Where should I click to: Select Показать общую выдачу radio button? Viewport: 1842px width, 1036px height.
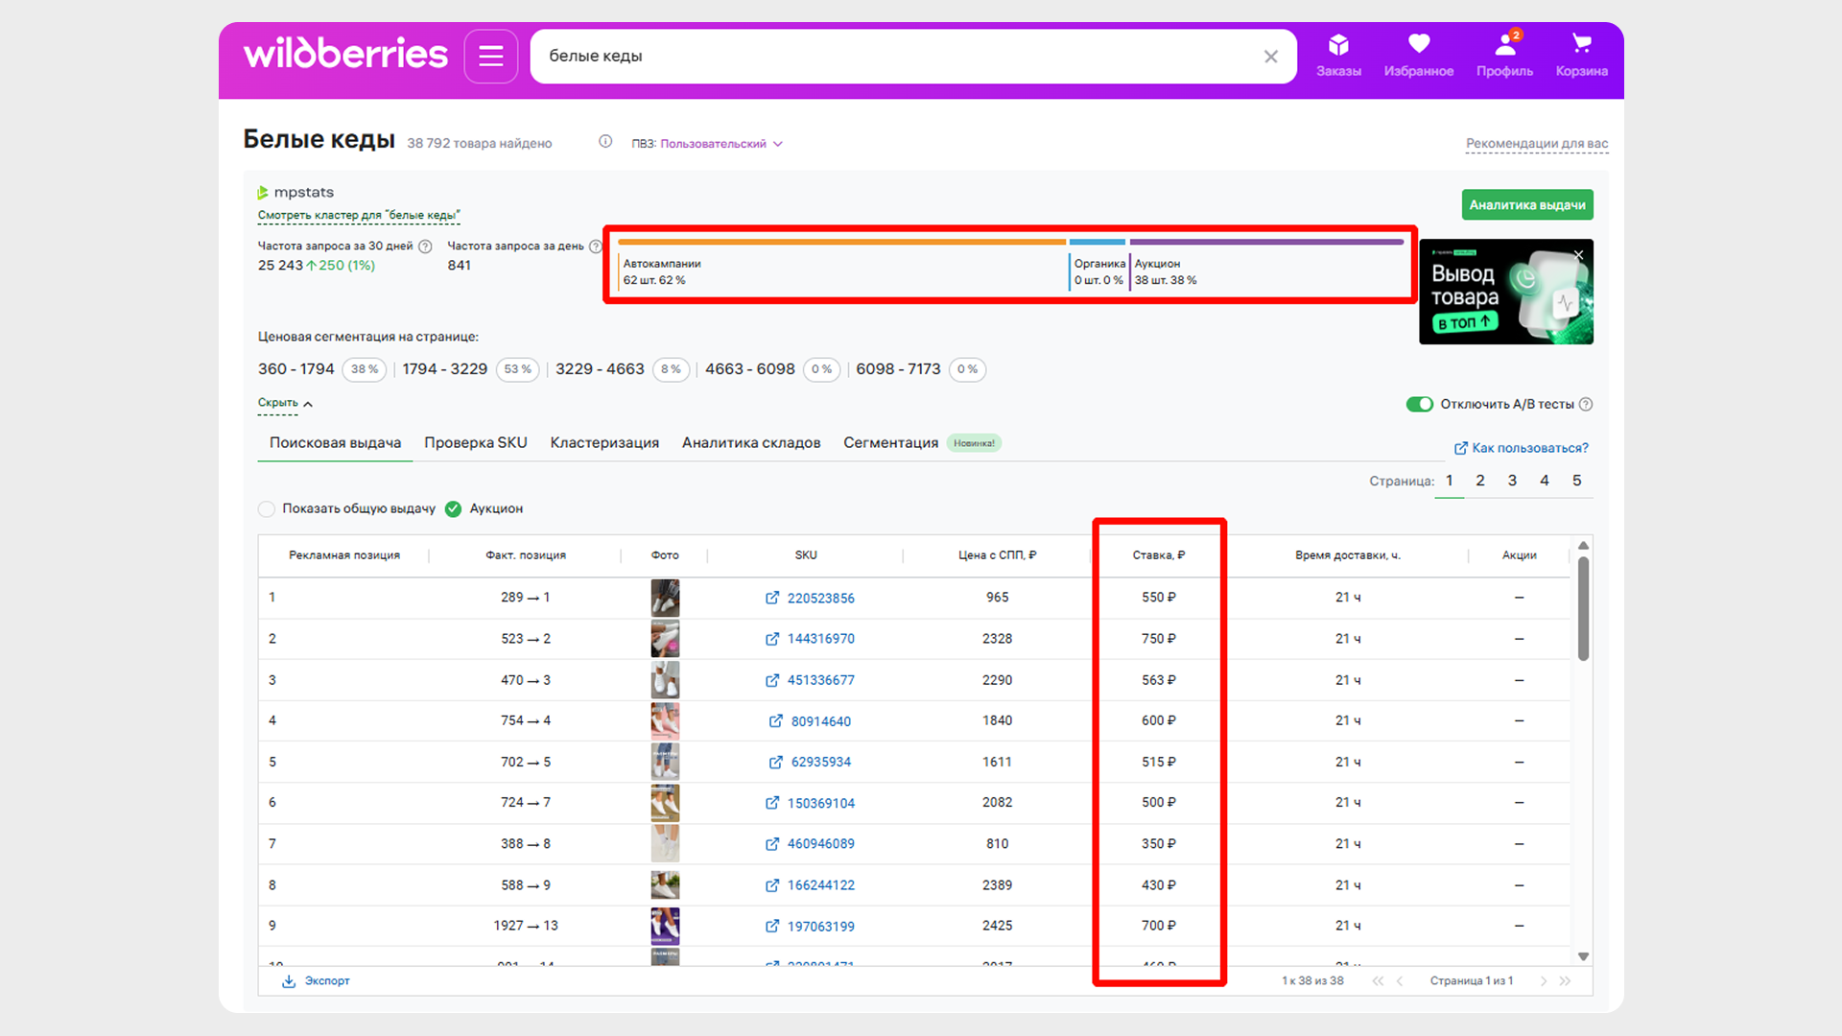coord(267,508)
